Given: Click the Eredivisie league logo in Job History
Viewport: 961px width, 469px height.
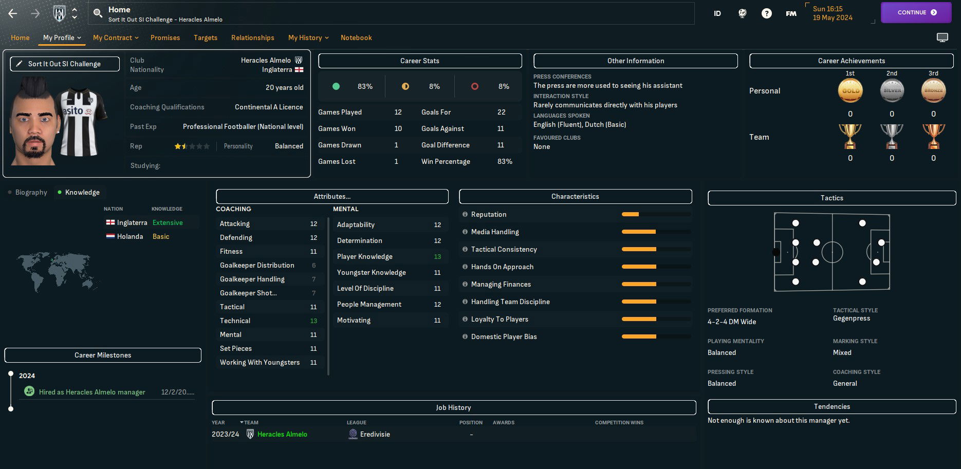Looking at the screenshot, I should (353, 434).
